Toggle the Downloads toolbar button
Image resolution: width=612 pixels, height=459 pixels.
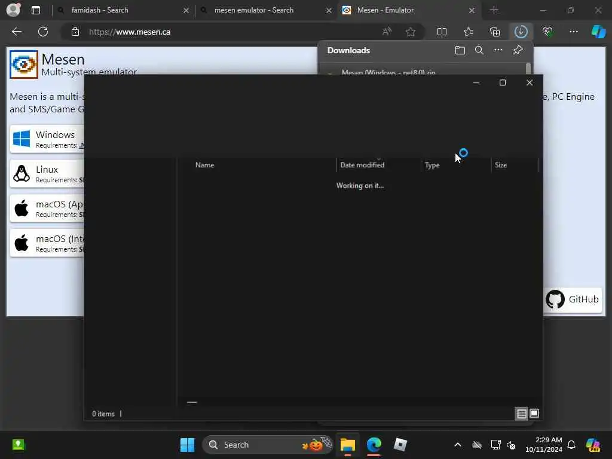[x=521, y=32]
